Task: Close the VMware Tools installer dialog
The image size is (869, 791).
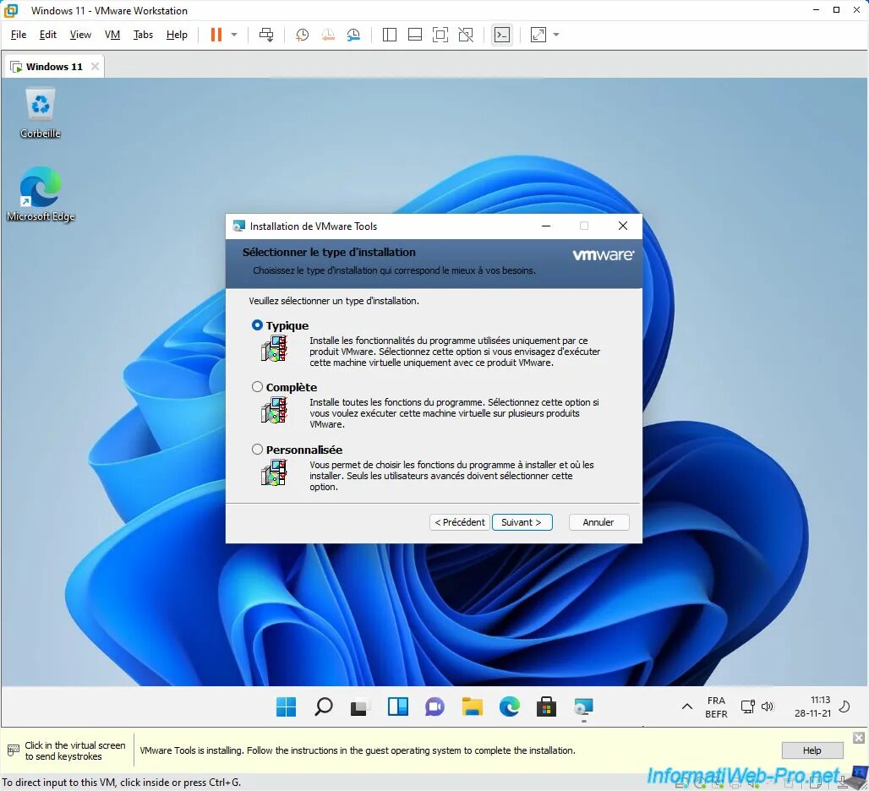Action: click(x=623, y=226)
